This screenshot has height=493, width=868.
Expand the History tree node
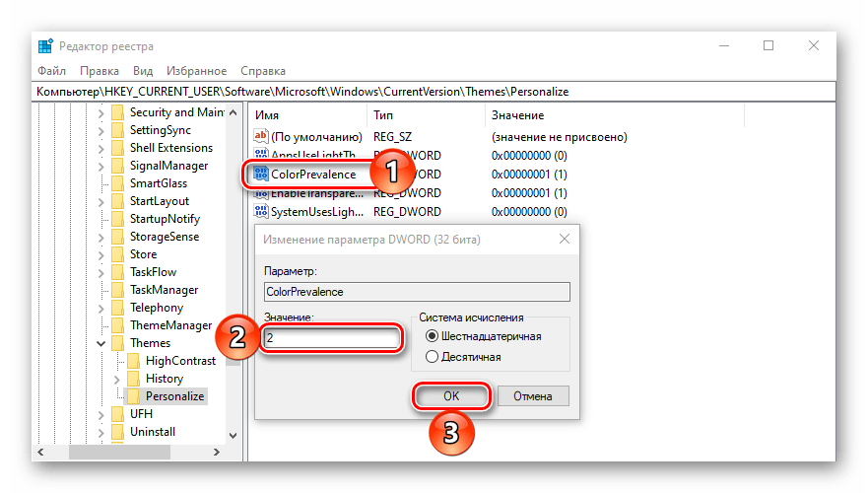click(117, 379)
